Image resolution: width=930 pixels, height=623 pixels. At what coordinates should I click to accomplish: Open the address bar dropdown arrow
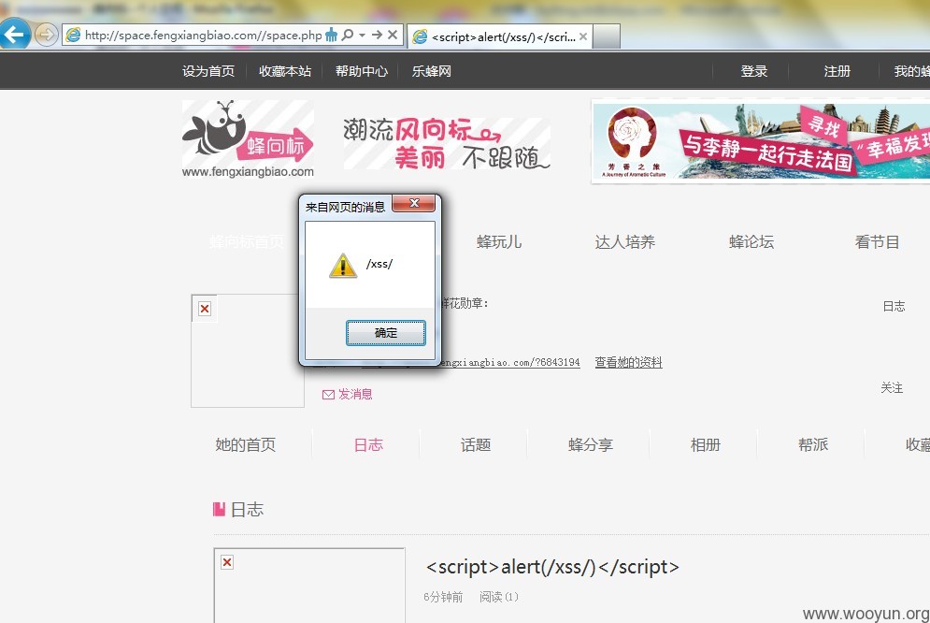coord(362,35)
